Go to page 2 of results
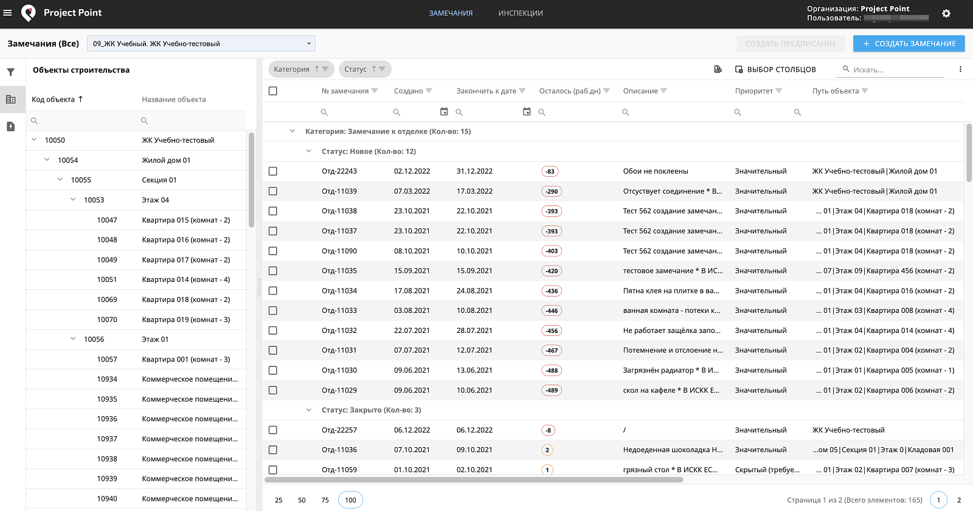The image size is (973, 511). click(x=959, y=500)
